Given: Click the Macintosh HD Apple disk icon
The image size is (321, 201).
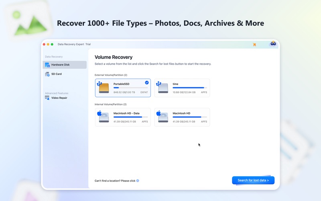Looking at the screenshot, I should point(162,117).
